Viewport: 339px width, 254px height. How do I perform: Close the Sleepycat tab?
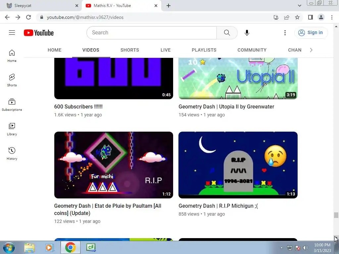point(77,6)
